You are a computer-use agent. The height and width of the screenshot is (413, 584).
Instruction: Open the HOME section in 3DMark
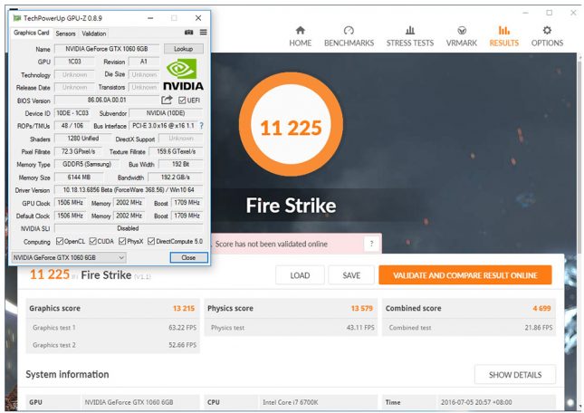(301, 36)
